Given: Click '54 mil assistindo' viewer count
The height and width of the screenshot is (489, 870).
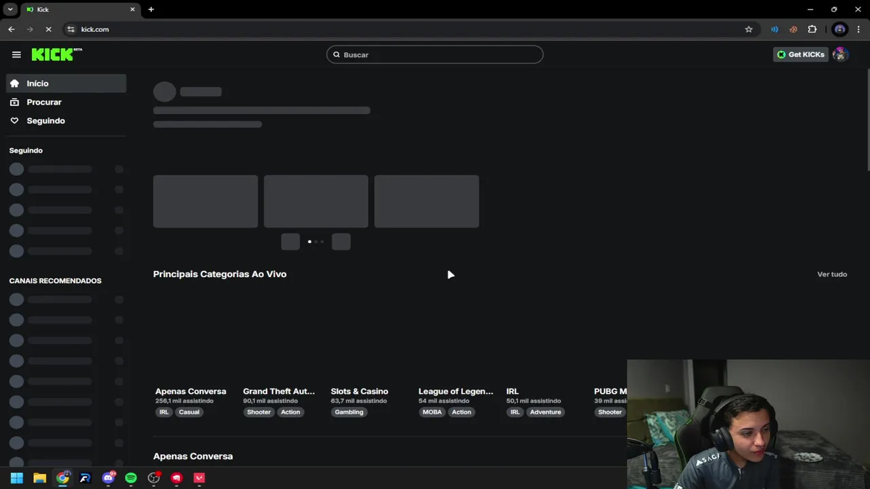Looking at the screenshot, I should 444,401.
